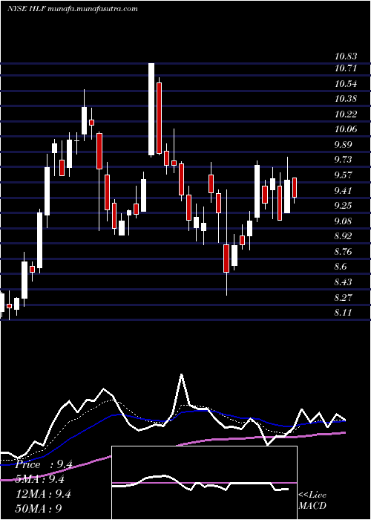Screen dimensions: 371x520
Task: Select the 10.54 price level label
Action: click(346, 84)
